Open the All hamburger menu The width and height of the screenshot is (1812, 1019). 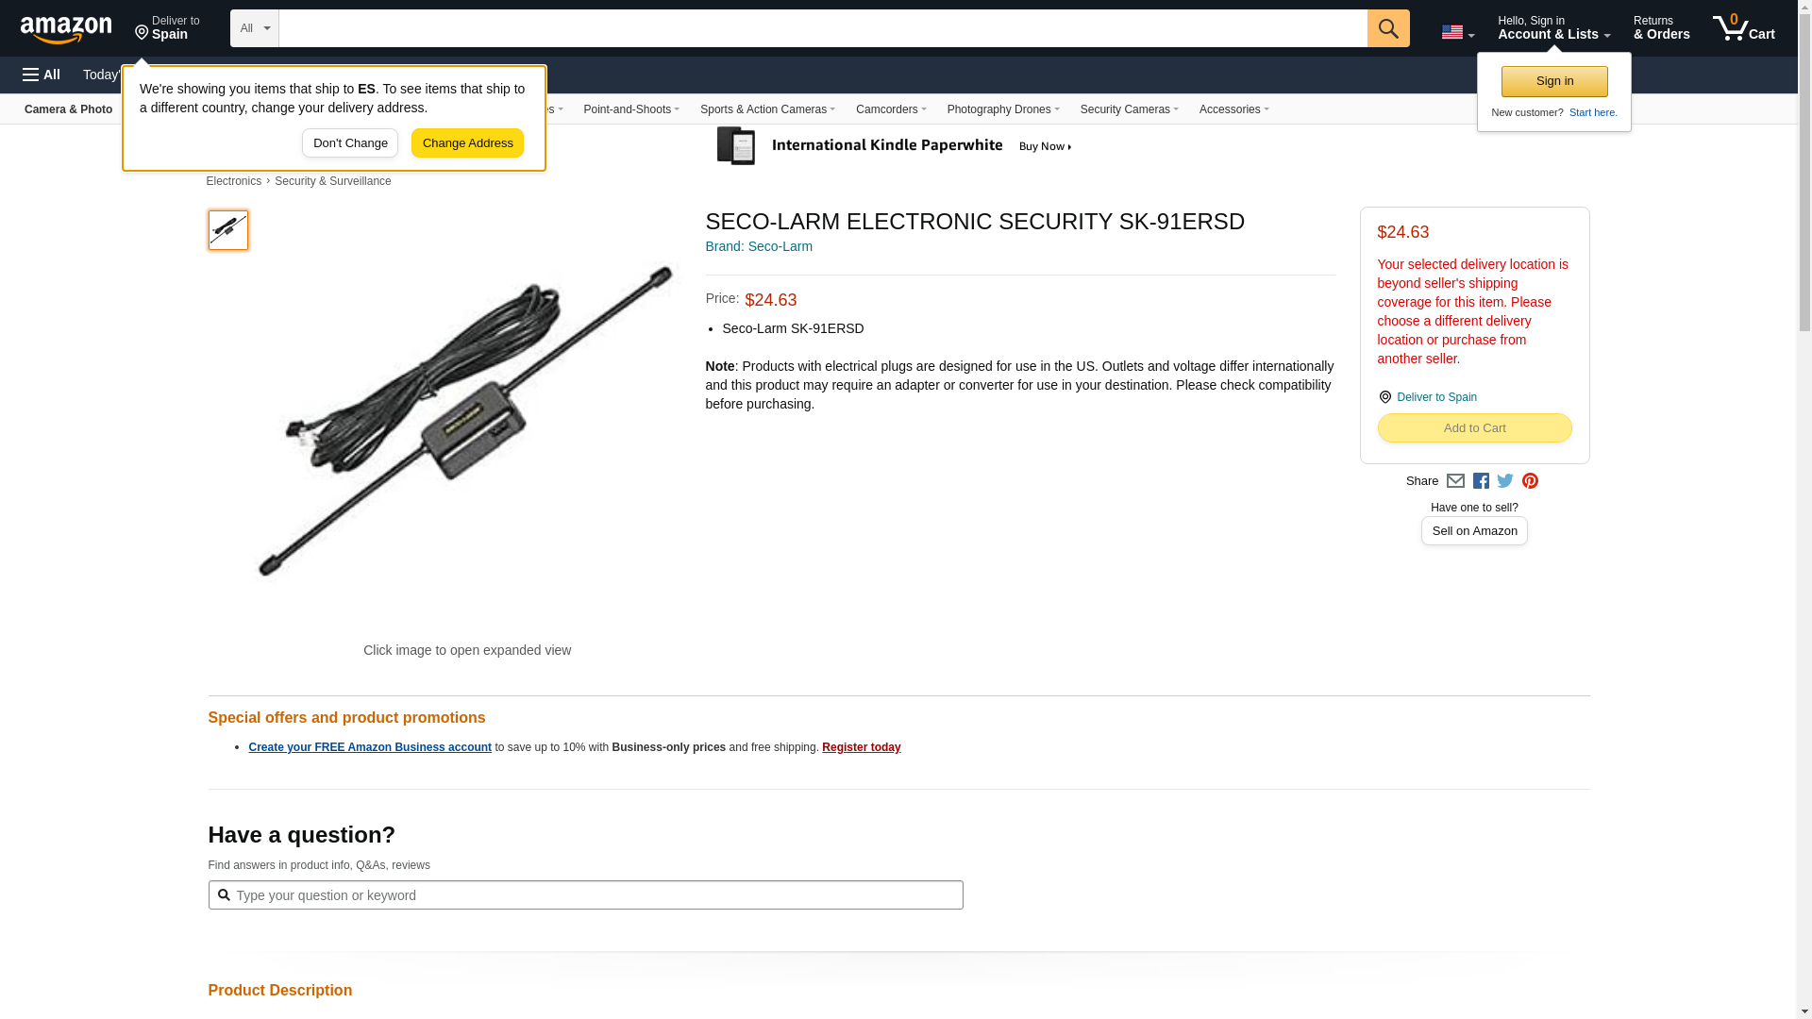pyautogui.click(x=42, y=75)
